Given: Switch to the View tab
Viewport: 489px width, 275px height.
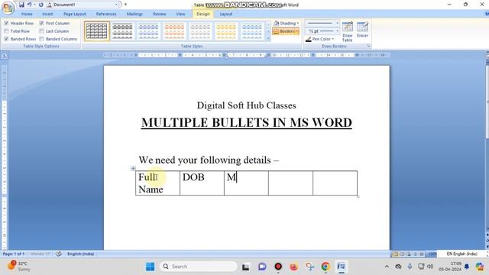Looking at the screenshot, I should 180,14.
